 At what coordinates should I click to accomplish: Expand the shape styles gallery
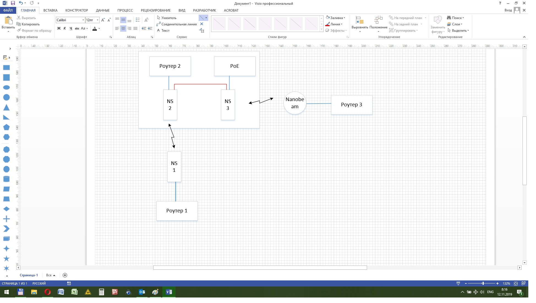tap(321, 30)
